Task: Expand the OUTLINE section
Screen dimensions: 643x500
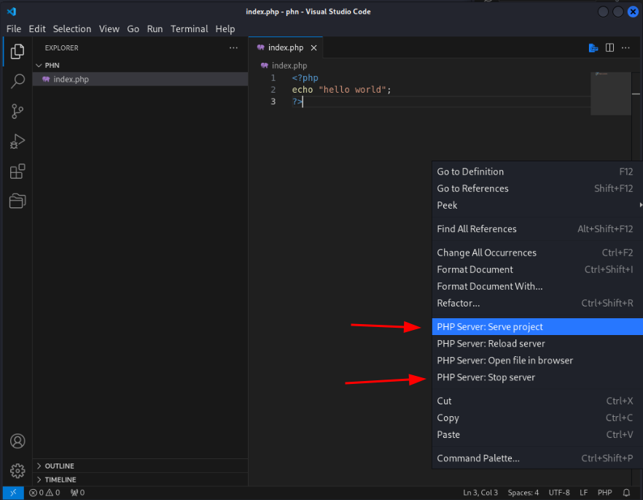Action: (61, 466)
